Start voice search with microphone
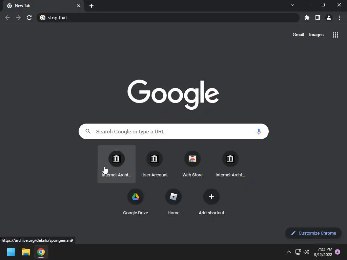 point(259,132)
